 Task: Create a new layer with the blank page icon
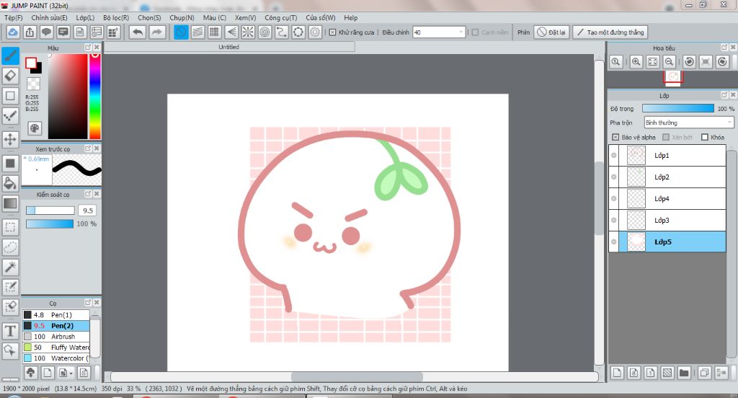[617, 373]
